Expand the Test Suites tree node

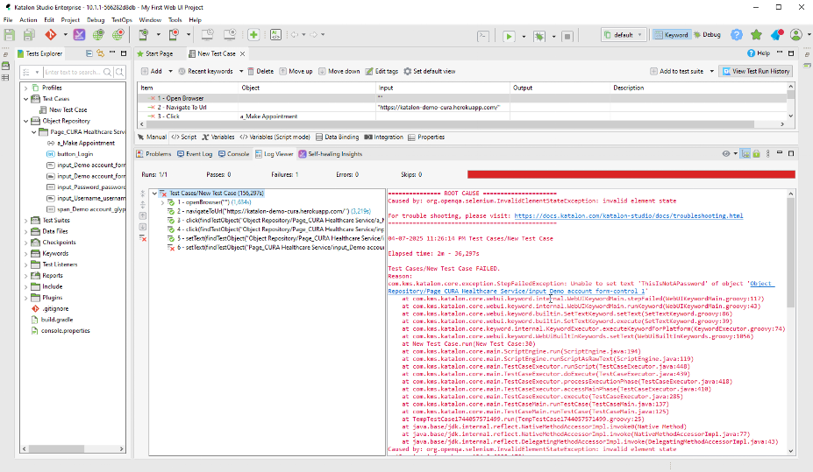click(25, 220)
